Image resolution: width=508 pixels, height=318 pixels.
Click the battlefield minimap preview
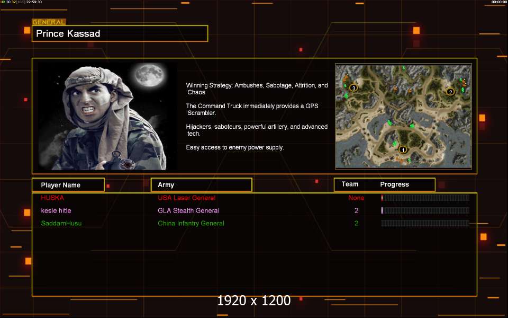(403, 116)
